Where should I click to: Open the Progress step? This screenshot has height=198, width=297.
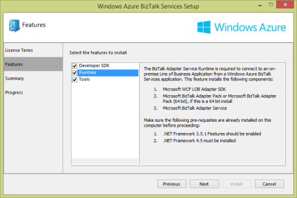coord(33,93)
